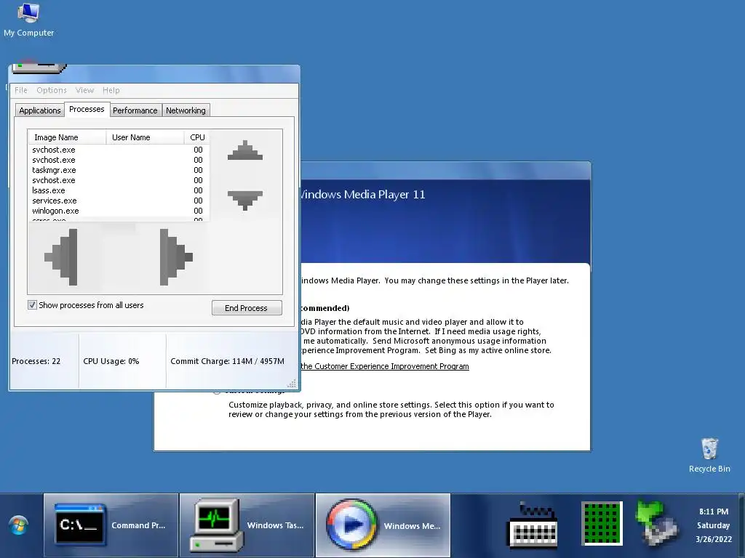The width and height of the screenshot is (745, 558).
Task: Select the services.exe process row
Action: (119, 201)
